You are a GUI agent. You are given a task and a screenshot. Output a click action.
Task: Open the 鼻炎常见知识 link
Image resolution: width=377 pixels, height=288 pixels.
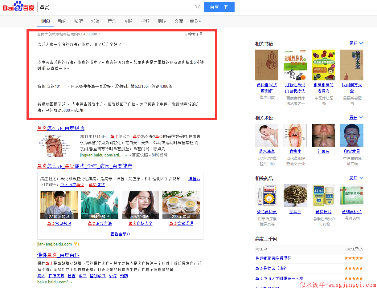(x=59, y=224)
